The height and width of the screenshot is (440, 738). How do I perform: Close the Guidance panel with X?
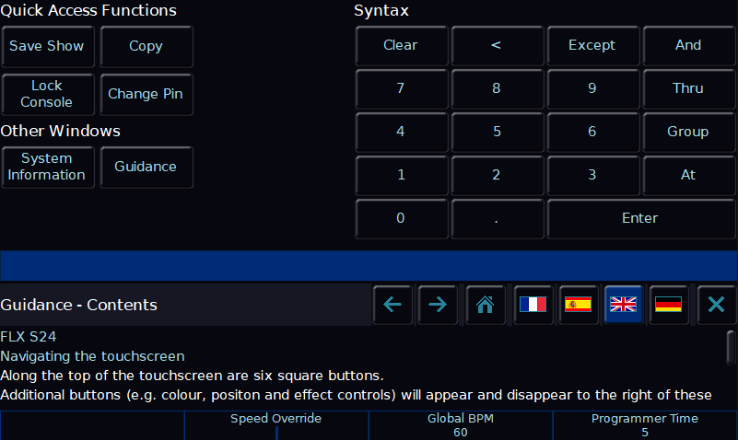click(x=717, y=305)
